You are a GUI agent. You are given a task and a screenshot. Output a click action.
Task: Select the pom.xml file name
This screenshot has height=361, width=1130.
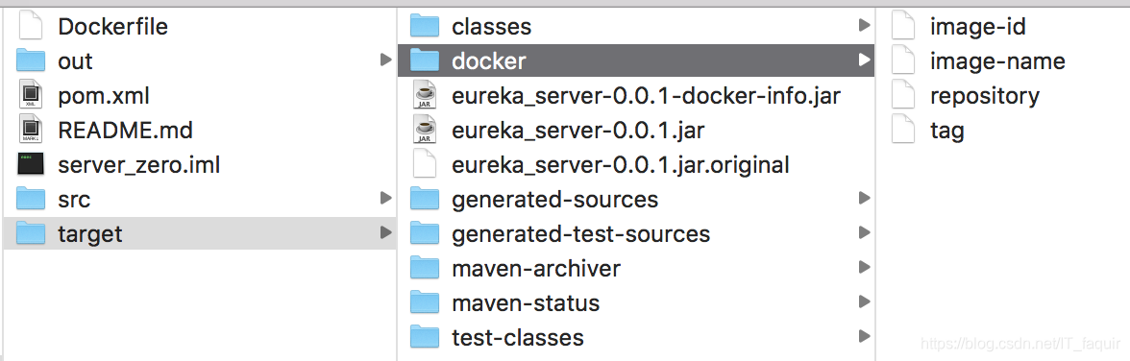[x=104, y=96]
